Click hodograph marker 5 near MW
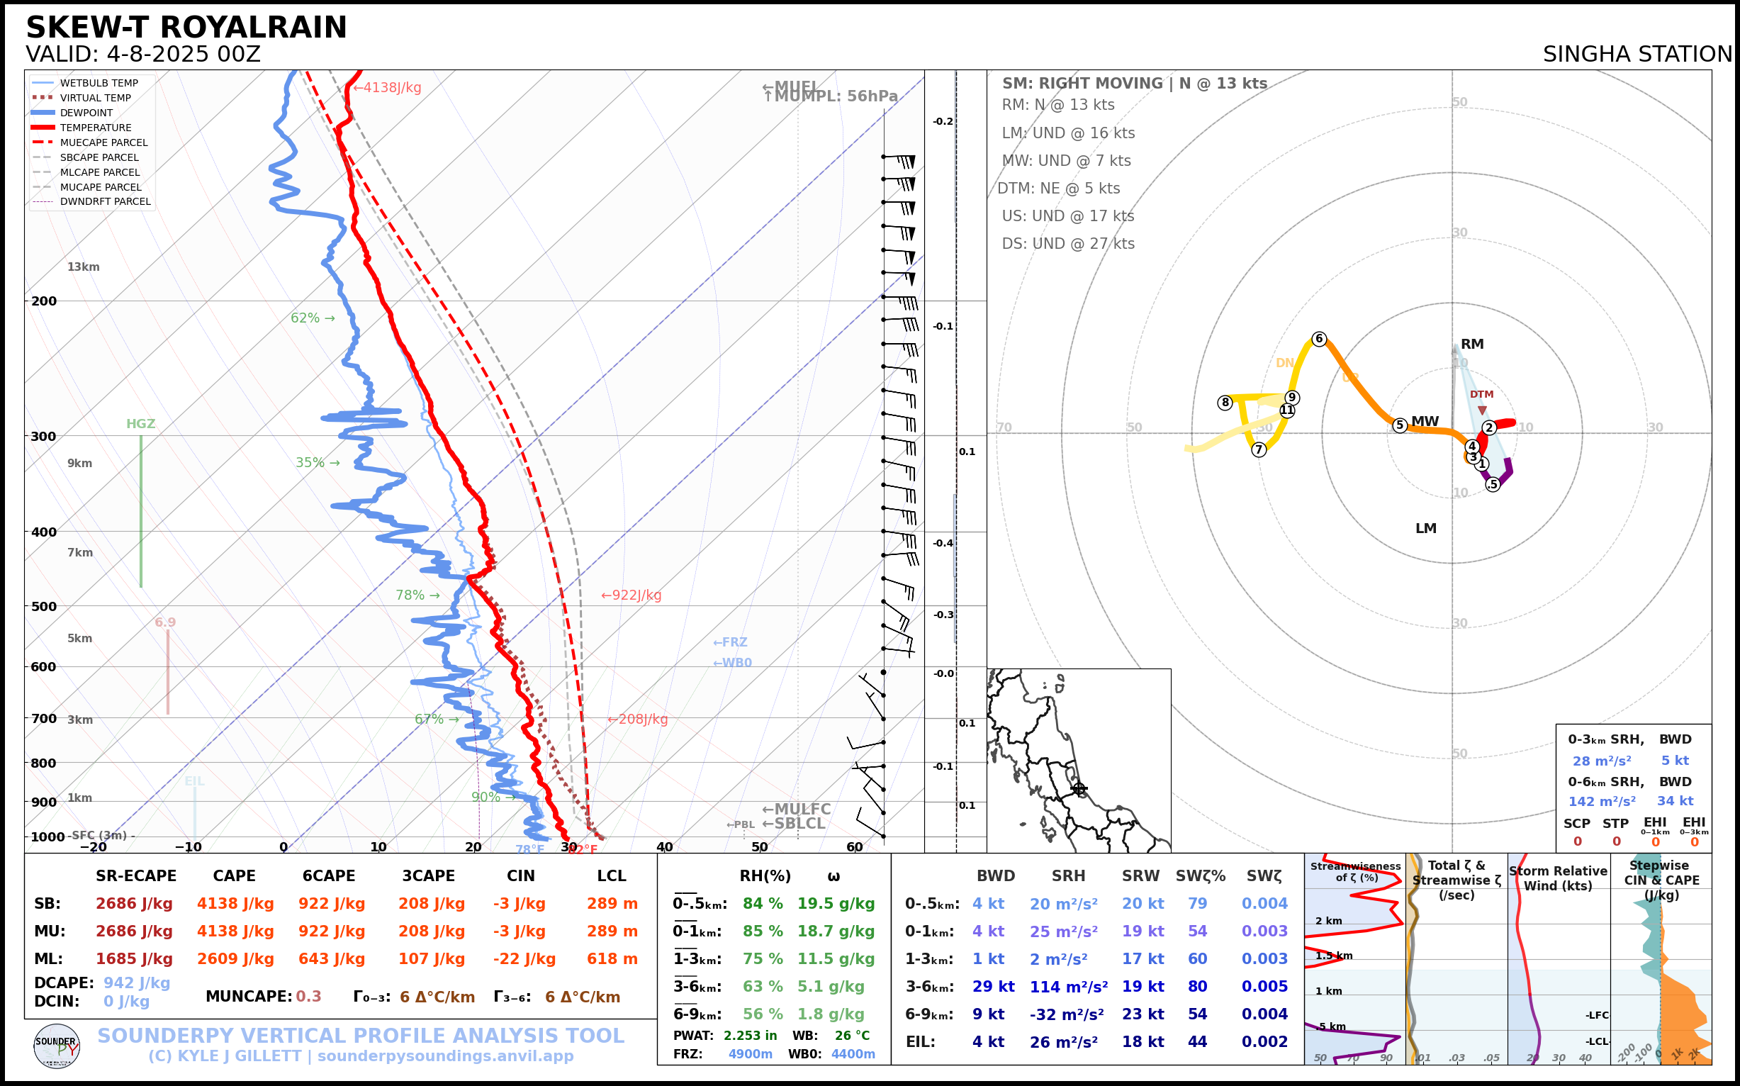This screenshot has width=1740, height=1086. [1400, 425]
